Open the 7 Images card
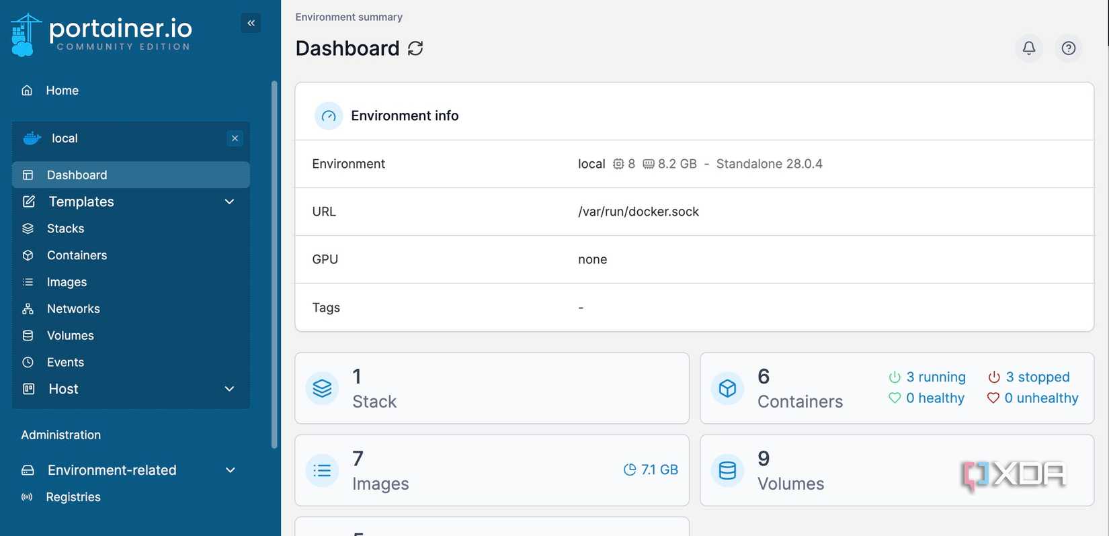 [492, 470]
